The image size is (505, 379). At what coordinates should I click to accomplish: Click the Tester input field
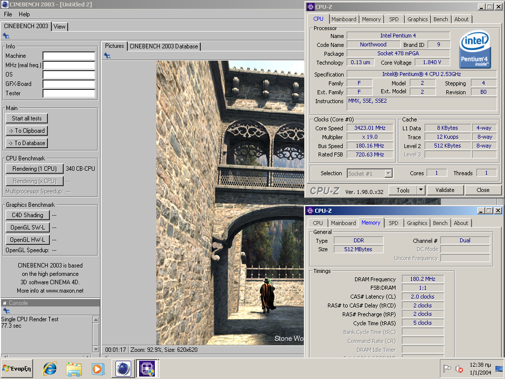click(x=69, y=93)
